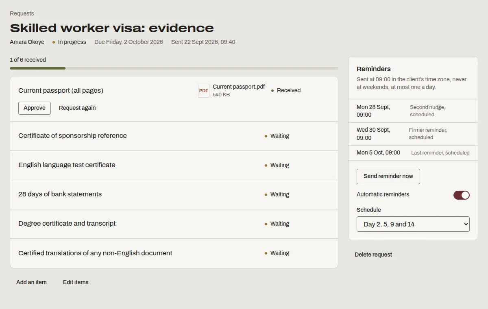This screenshot has width=488, height=309.
Task: Click the Due Friday, 2 October 2026 date
Action: click(129, 42)
